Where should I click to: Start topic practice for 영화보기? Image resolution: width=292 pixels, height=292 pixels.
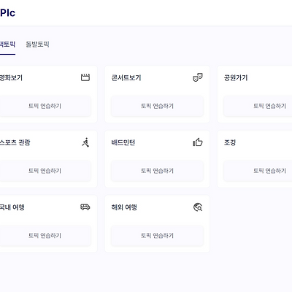click(x=45, y=106)
